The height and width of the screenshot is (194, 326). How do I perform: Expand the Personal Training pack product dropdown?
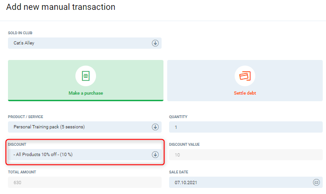tap(80, 127)
